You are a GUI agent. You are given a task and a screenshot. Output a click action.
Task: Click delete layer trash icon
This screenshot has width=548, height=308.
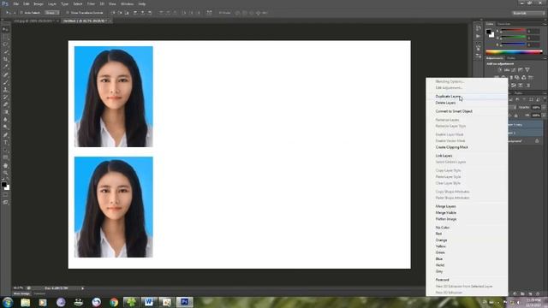point(538,294)
